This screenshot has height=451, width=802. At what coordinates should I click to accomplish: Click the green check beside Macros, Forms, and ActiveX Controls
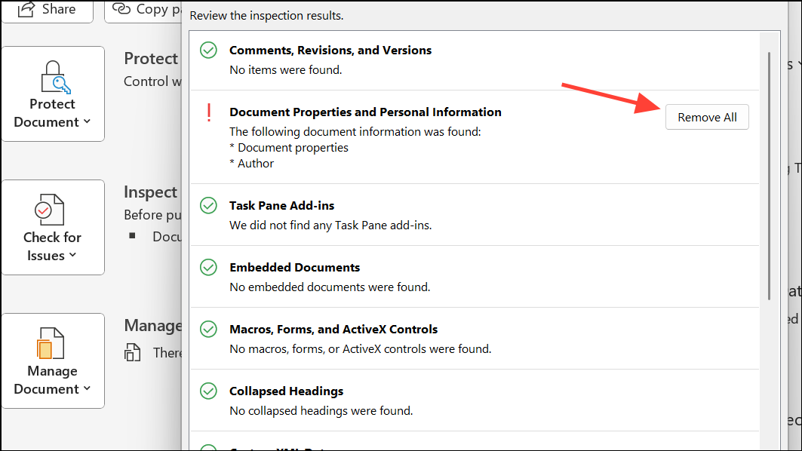click(209, 329)
